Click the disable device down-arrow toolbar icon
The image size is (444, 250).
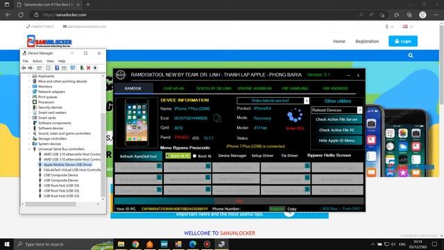coord(95,68)
